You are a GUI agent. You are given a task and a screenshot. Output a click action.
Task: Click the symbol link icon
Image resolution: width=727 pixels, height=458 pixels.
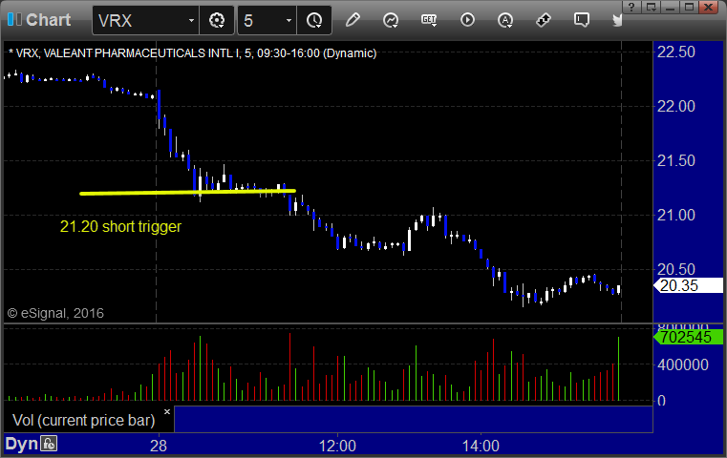[x=544, y=20]
